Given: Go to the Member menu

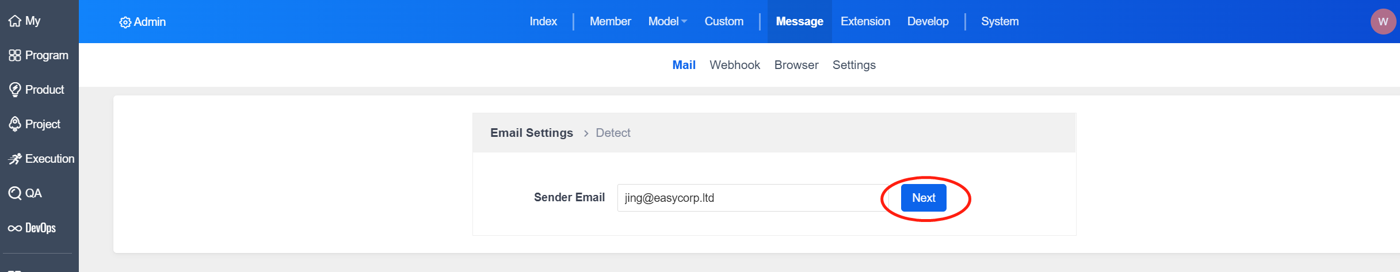Looking at the screenshot, I should (x=610, y=21).
